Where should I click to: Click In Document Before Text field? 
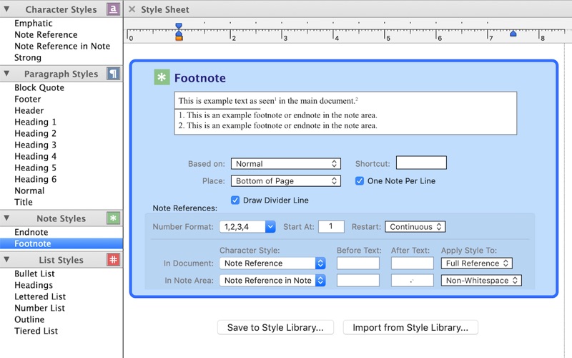(358, 263)
